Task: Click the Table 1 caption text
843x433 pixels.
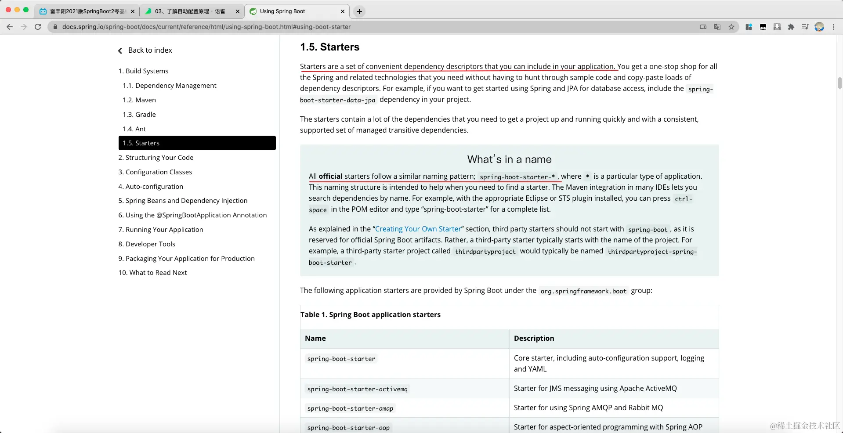Action: click(x=370, y=314)
